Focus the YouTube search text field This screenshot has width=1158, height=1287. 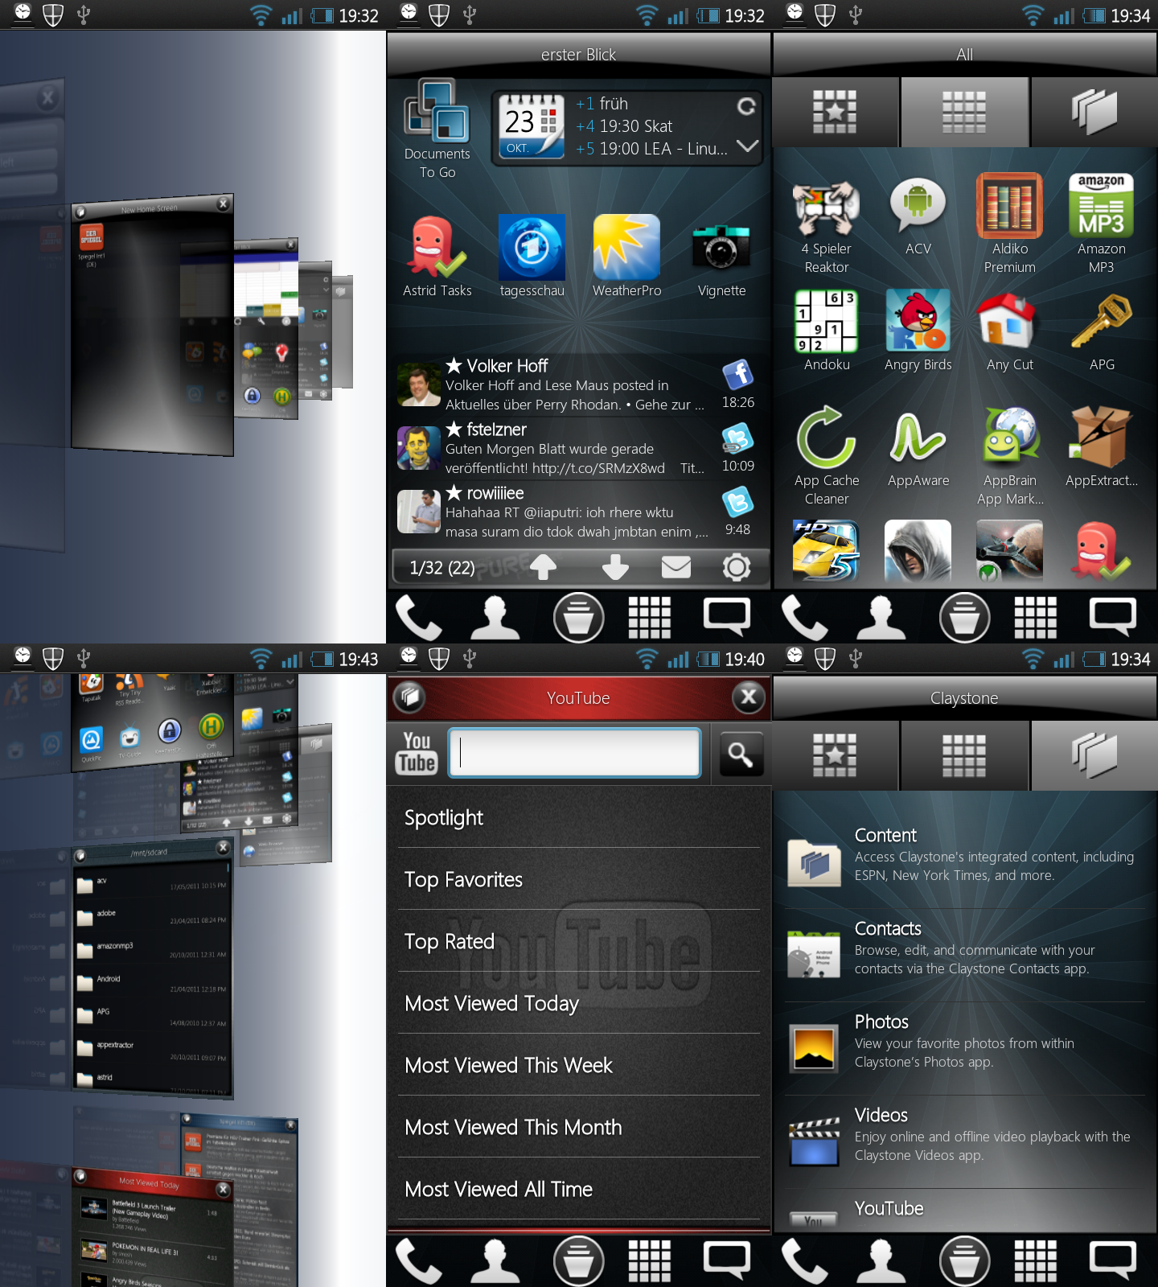574,753
